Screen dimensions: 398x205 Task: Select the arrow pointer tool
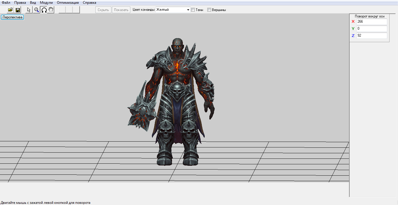[29, 10]
